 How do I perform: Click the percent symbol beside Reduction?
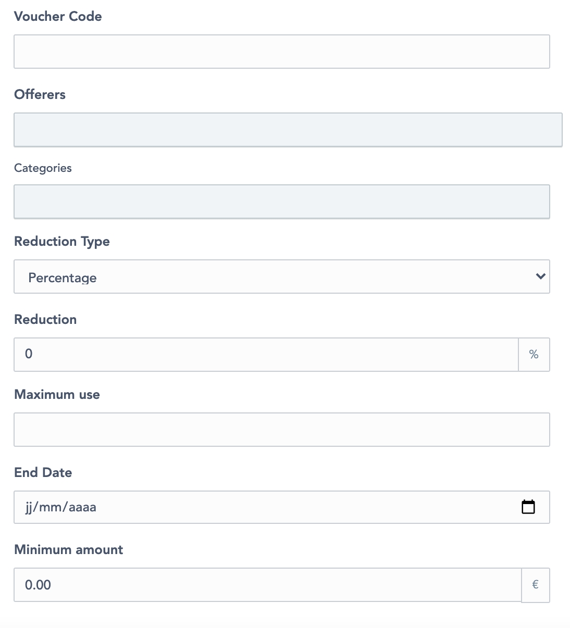coord(534,355)
